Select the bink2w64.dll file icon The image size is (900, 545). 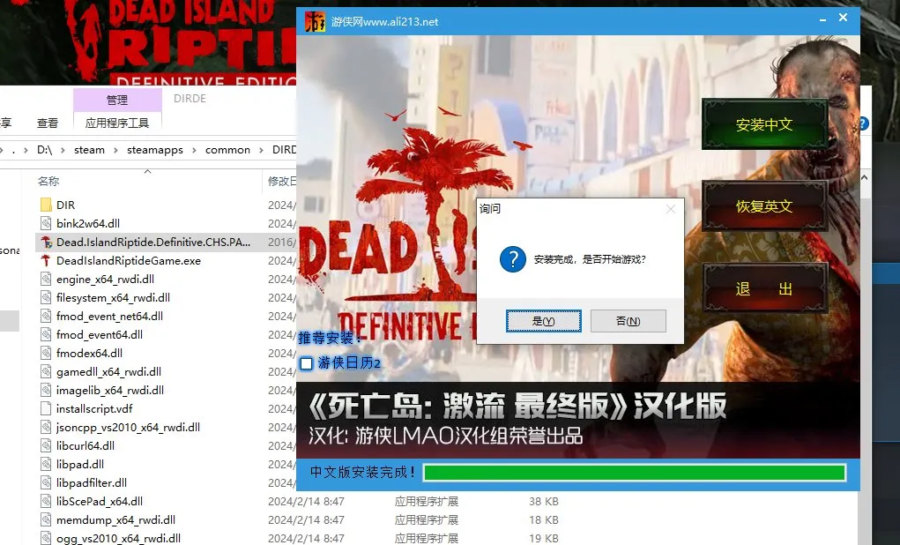(46, 223)
